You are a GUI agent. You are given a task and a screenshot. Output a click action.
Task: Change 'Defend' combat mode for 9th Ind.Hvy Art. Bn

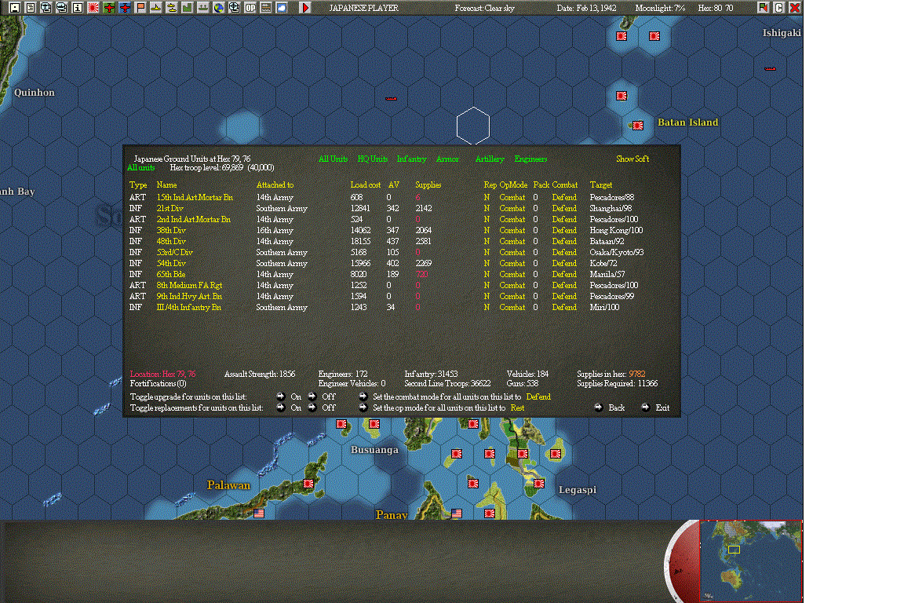[x=564, y=296]
